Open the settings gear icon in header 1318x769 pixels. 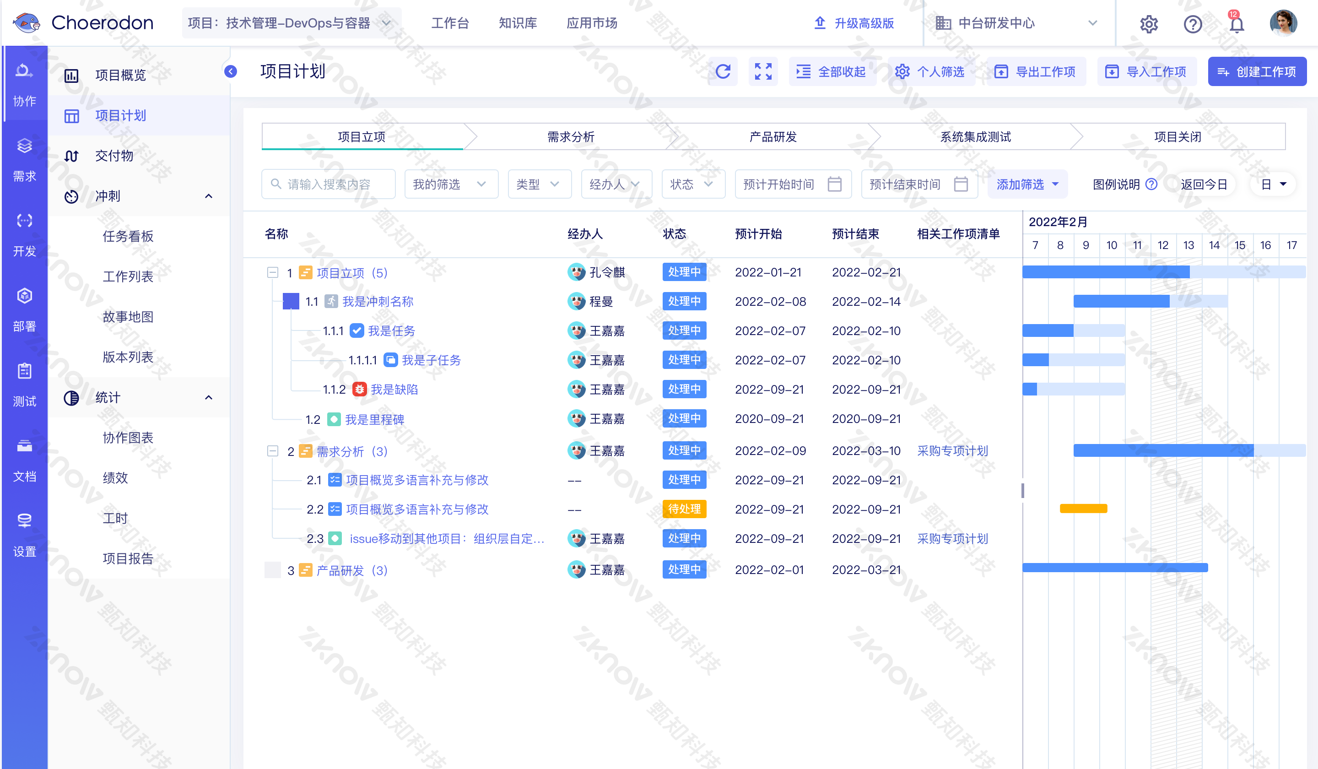click(1149, 24)
